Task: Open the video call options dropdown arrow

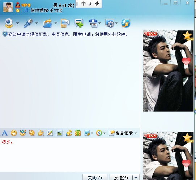Action: tap(18, 23)
